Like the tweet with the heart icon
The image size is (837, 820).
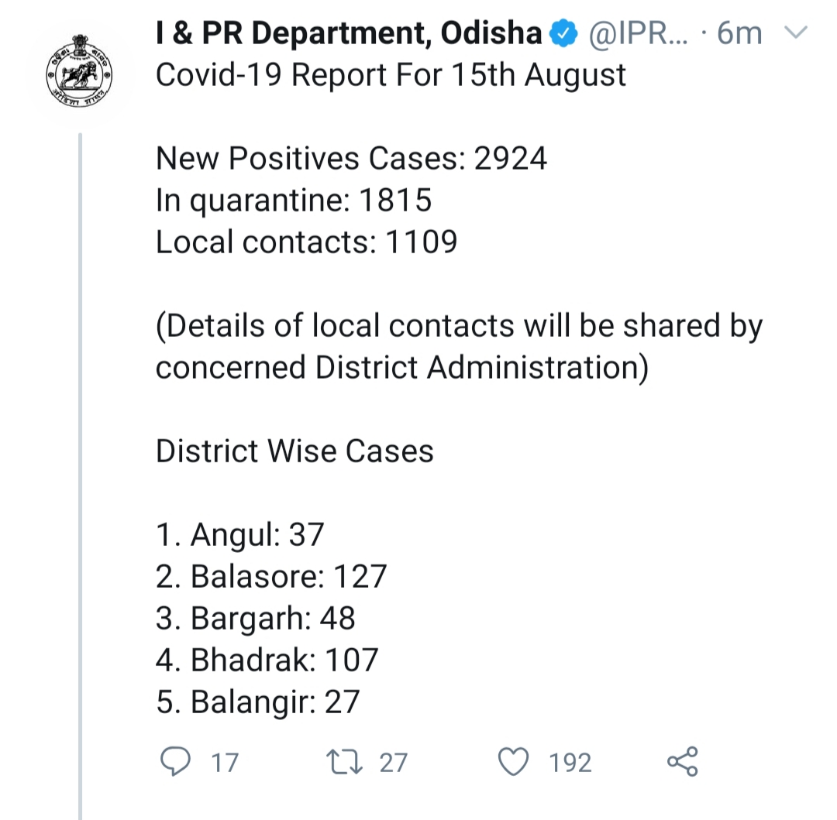pyautogui.click(x=512, y=762)
